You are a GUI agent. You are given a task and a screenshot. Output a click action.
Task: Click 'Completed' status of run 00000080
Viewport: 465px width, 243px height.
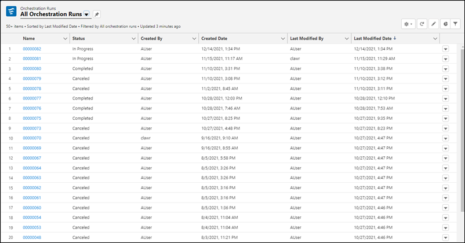pyautogui.click(x=83, y=69)
